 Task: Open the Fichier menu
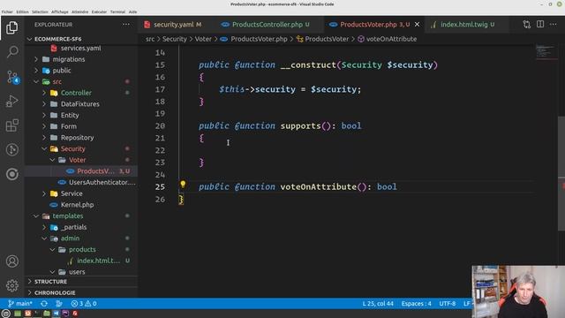pos(7,11)
